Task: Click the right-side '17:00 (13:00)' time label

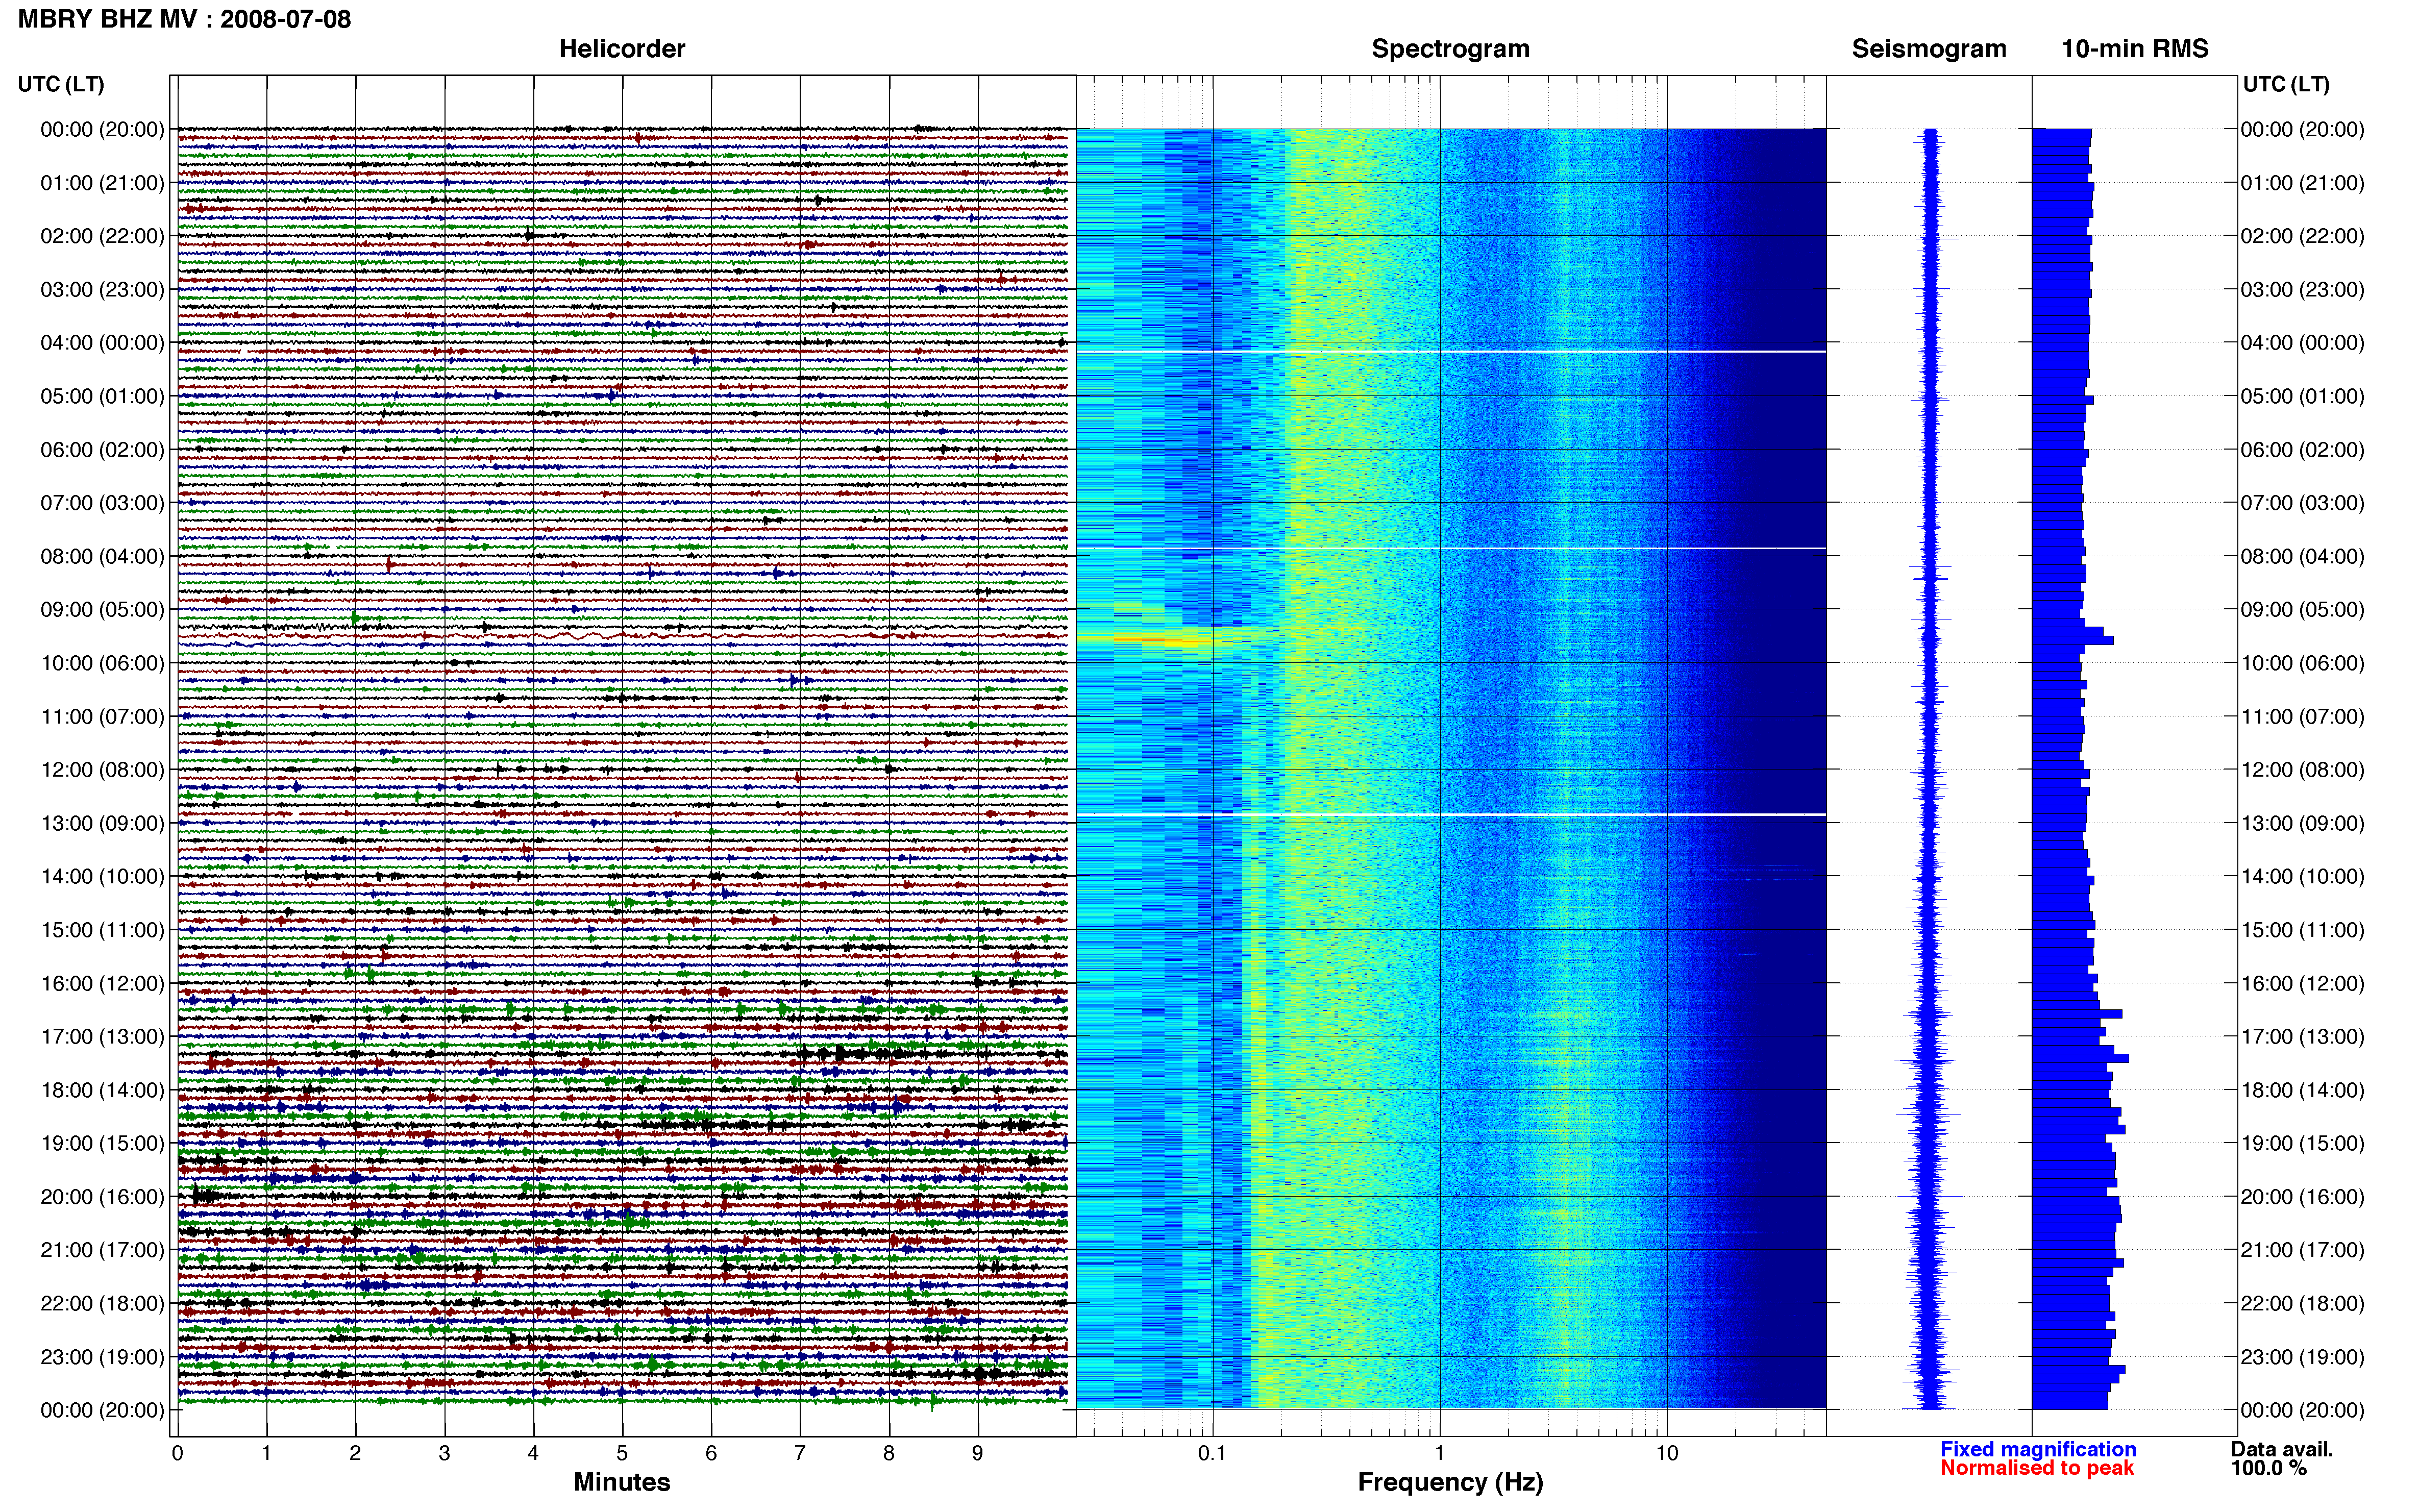Action: (x=2302, y=1036)
